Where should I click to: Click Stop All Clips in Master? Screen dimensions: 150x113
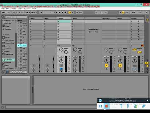[132, 46]
